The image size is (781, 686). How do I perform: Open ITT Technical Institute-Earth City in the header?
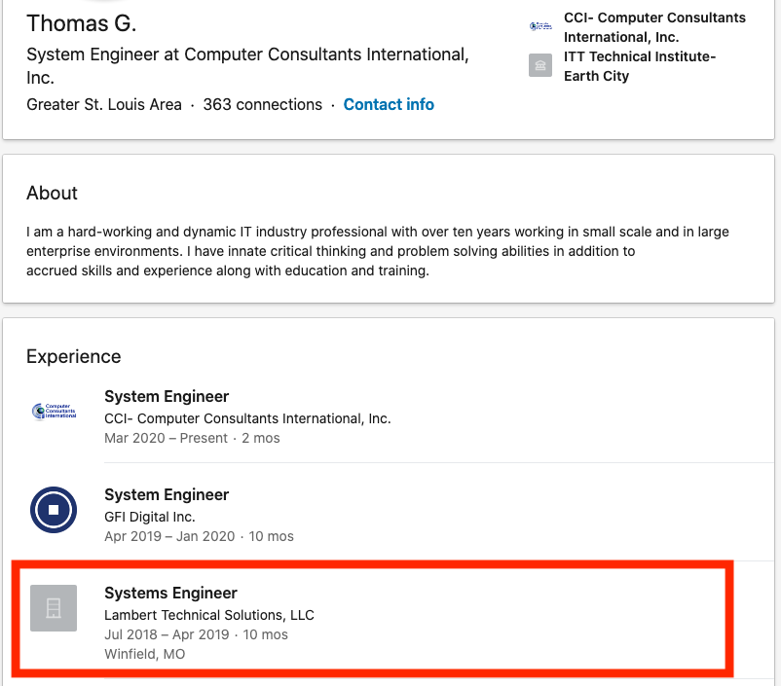click(640, 66)
